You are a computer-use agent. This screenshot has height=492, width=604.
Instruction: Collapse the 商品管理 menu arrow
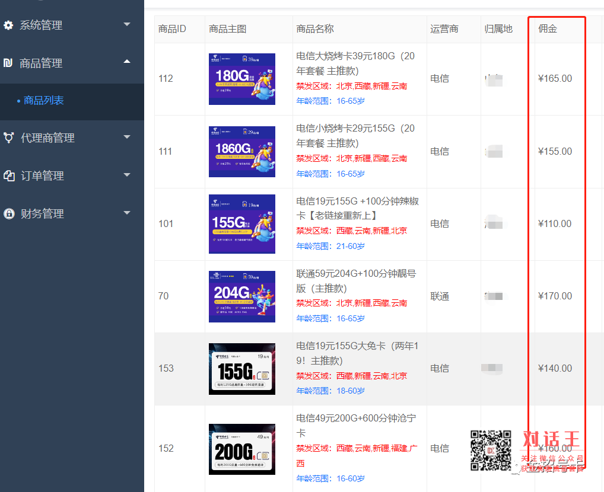(127, 62)
